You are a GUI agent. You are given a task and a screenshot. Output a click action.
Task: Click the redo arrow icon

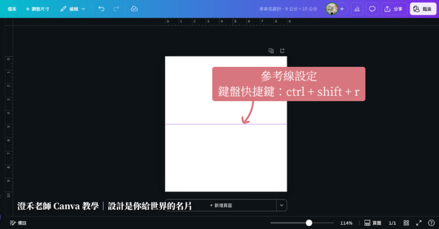coord(116,9)
